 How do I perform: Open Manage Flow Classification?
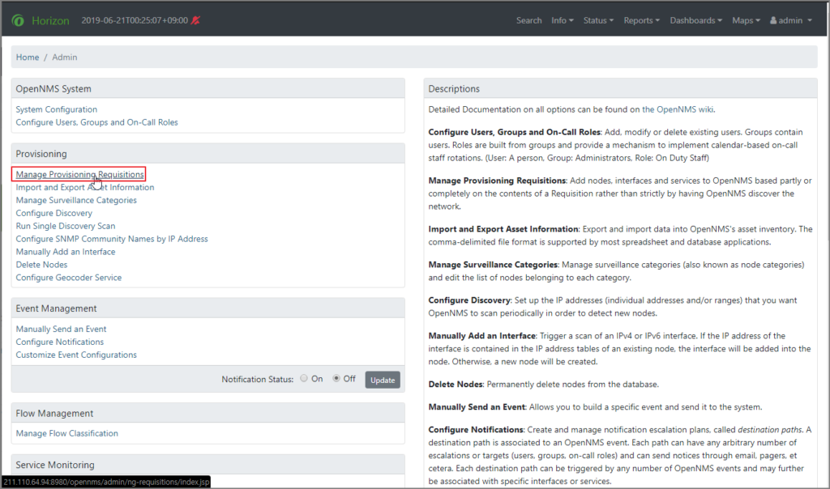pos(67,433)
